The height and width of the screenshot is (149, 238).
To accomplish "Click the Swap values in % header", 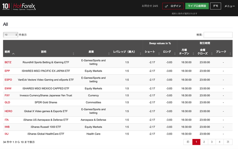I will tap(160, 43).
